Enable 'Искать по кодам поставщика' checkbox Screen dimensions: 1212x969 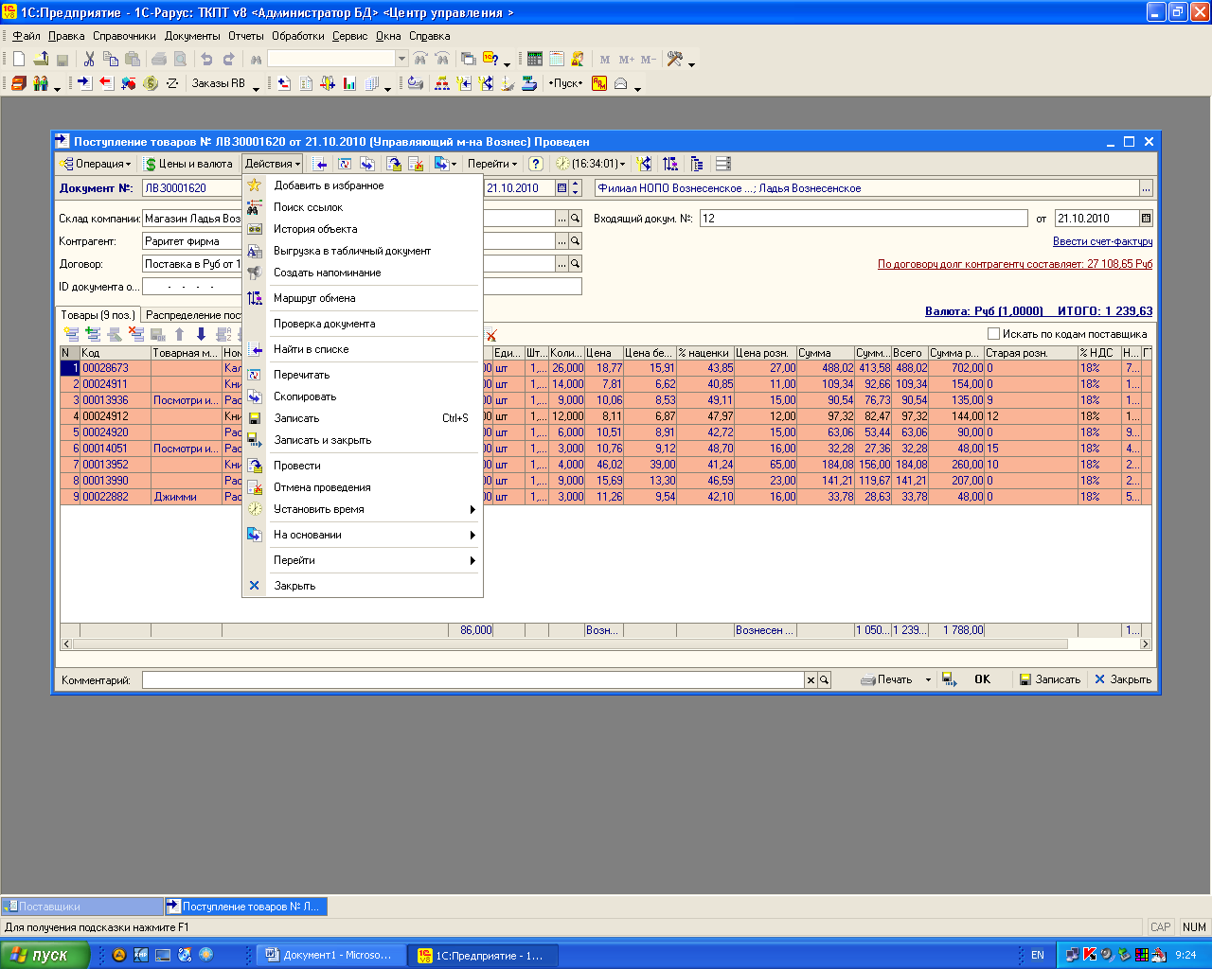993,333
